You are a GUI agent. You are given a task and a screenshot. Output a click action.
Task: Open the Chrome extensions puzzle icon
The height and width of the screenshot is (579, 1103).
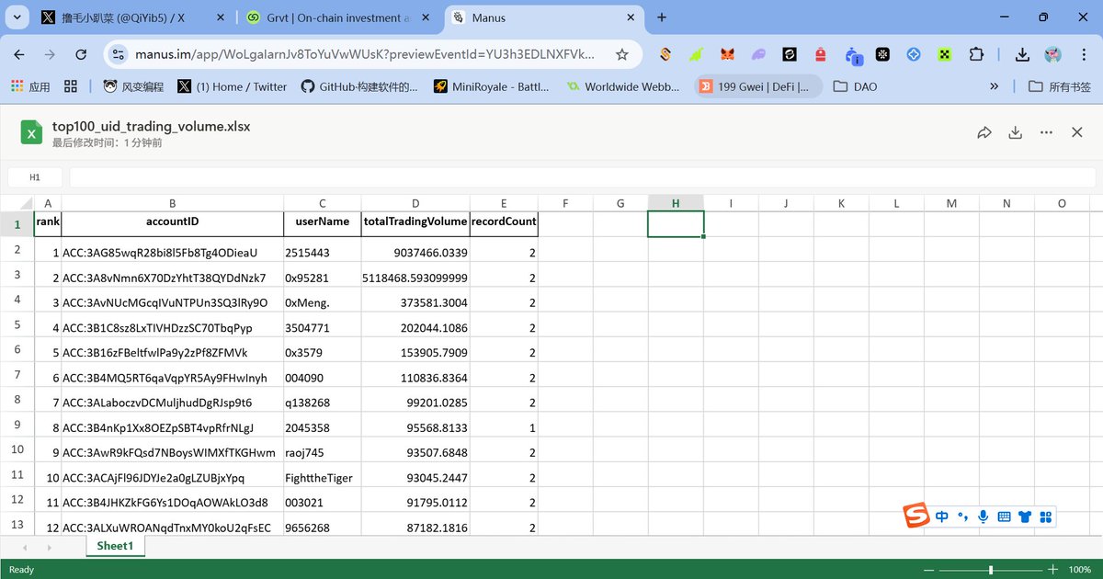click(x=975, y=55)
